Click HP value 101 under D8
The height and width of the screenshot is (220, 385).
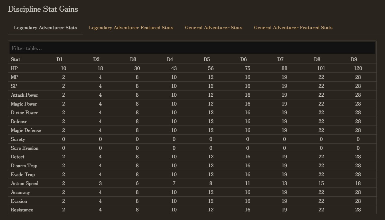coord(321,68)
